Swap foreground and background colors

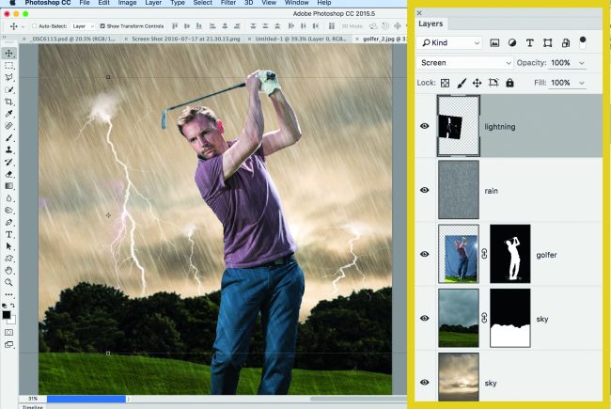[x=12, y=306]
